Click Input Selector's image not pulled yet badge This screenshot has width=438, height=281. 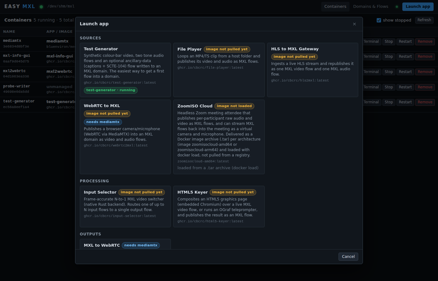click(142, 192)
